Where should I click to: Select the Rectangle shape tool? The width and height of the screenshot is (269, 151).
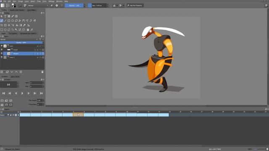pos(9,21)
